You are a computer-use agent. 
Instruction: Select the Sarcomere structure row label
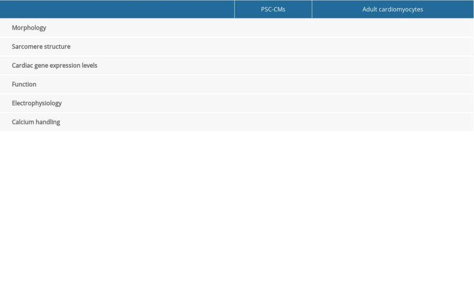point(41,47)
